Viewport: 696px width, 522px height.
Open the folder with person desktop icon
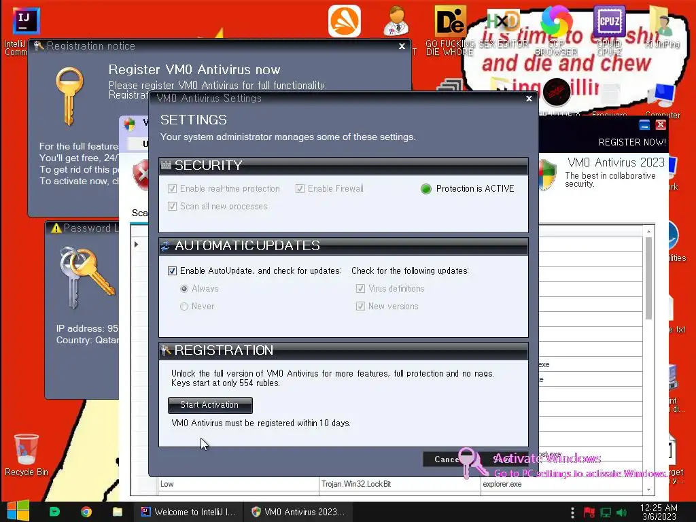tap(662, 21)
